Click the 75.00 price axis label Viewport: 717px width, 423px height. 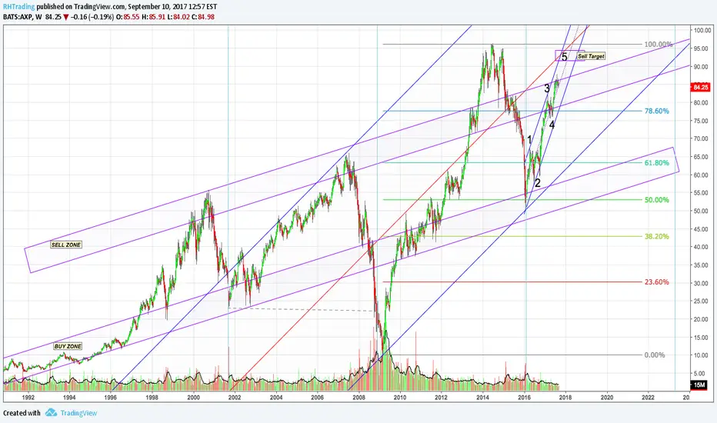[x=702, y=121]
